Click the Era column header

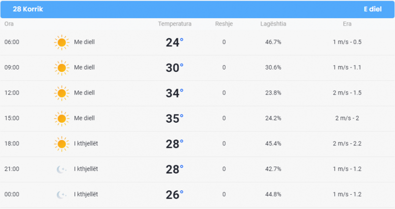pos(347,24)
